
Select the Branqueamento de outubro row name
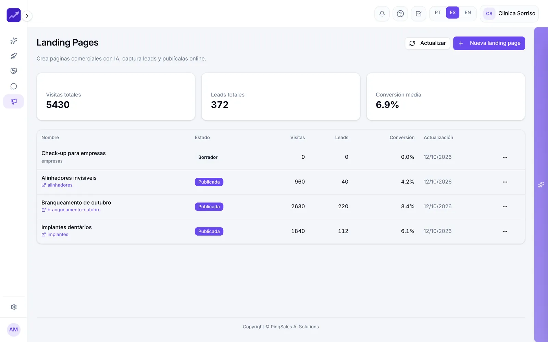coord(76,202)
